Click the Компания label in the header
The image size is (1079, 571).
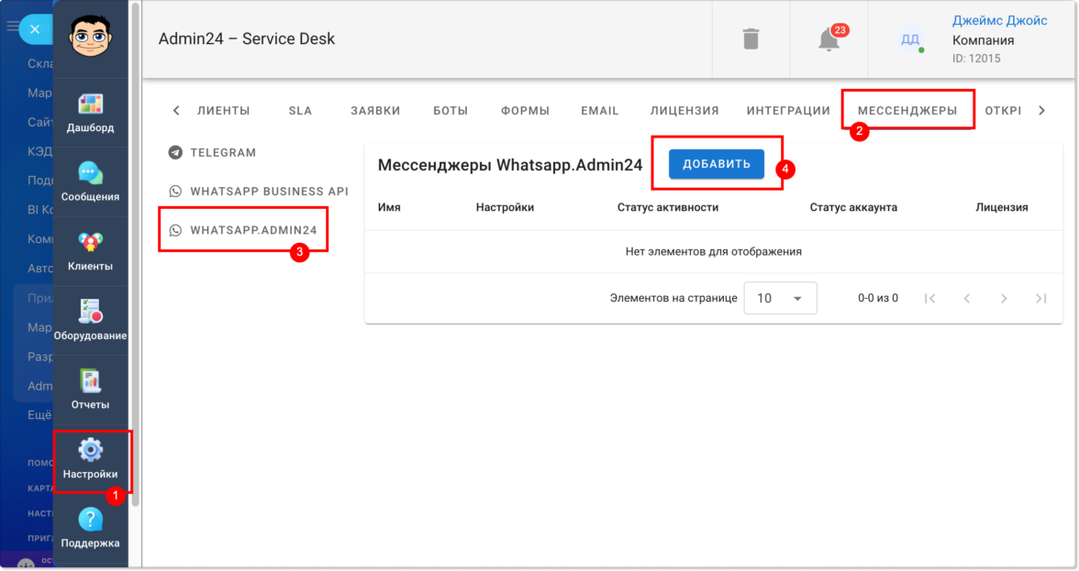pyautogui.click(x=983, y=40)
